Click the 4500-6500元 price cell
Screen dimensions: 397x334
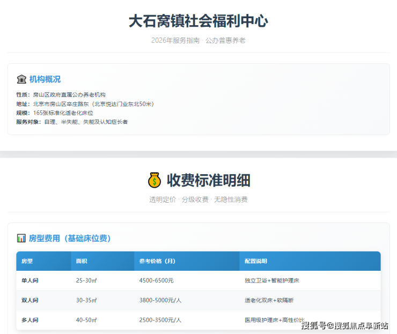[x=156, y=280]
